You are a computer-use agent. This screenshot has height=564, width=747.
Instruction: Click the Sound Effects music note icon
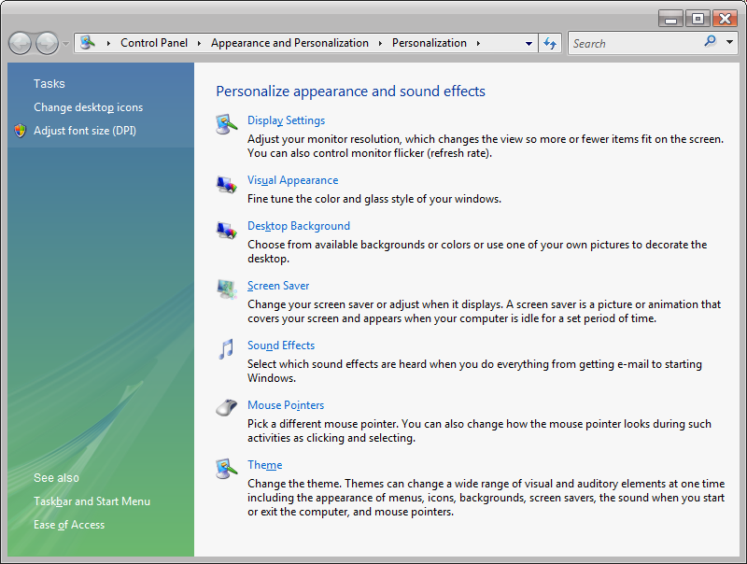coord(226,349)
